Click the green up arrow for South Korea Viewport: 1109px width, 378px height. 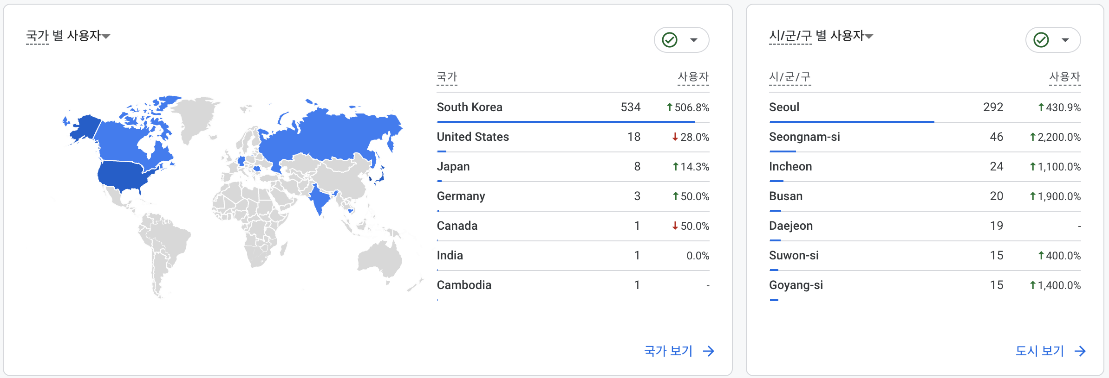tap(670, 107)
